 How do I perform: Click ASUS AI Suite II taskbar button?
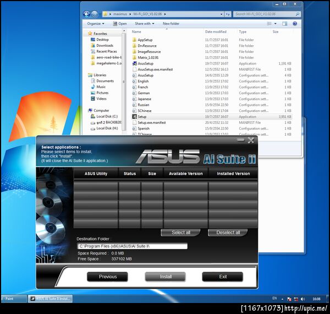pos(50,299)
